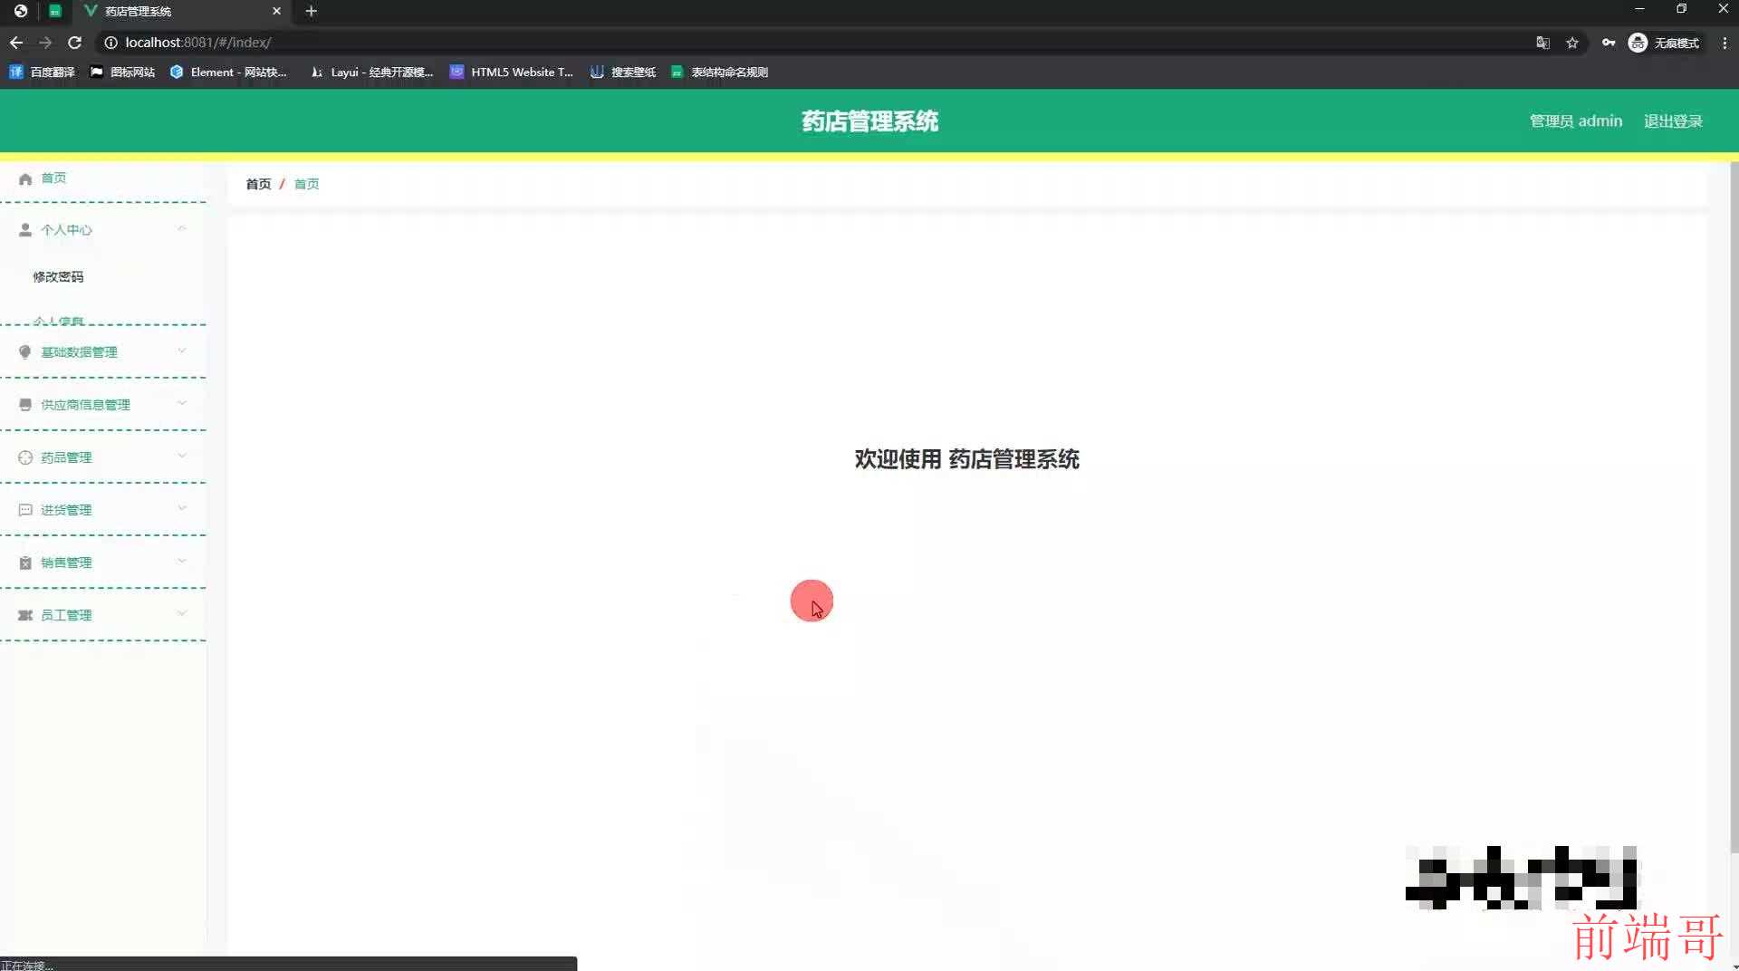Open the Element bookmark
This screenshot has height=971, width=1739.
pos(228,72)
